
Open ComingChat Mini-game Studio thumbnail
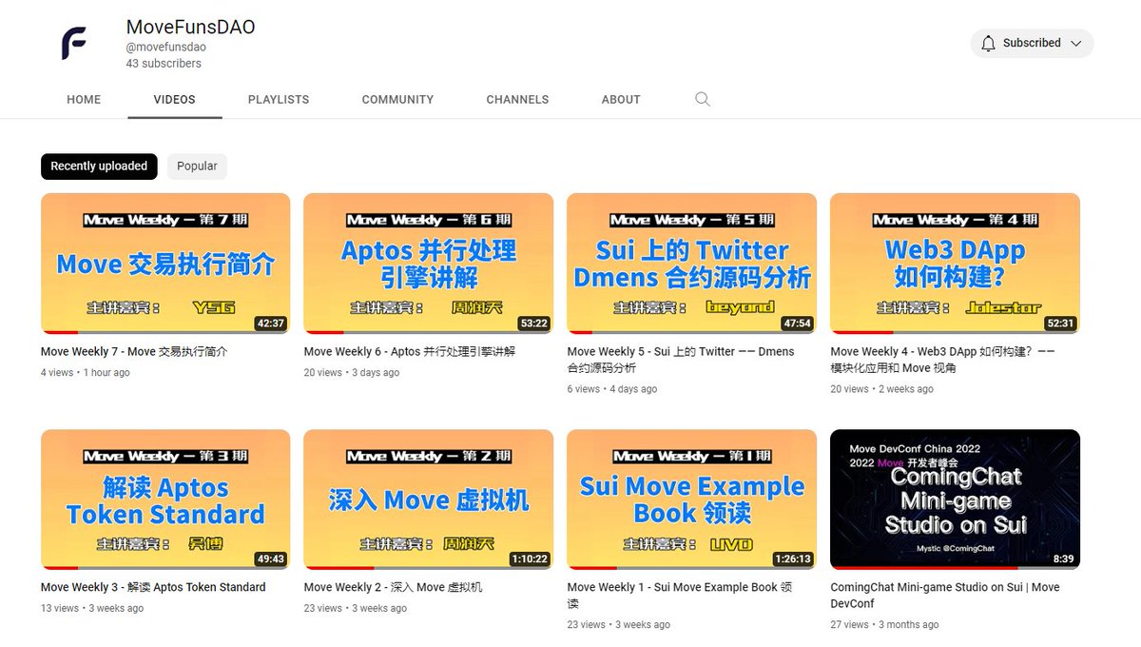coord(955,500)
